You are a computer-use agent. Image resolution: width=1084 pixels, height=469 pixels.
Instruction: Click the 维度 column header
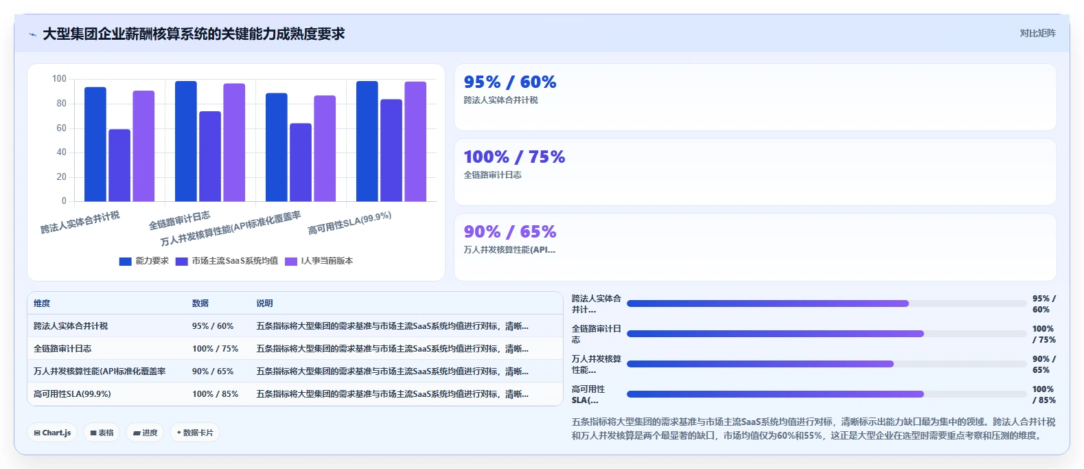(42, 304)
